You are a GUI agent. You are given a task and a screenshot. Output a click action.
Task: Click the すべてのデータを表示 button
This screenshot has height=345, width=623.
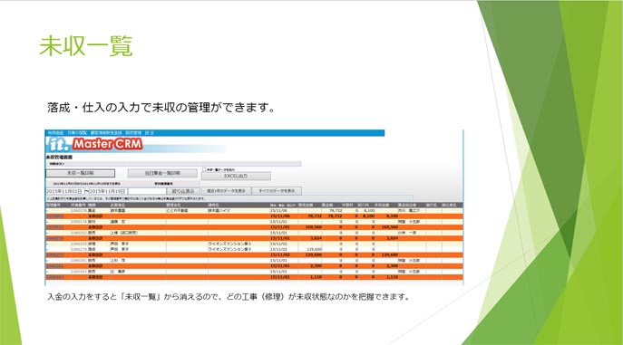277,191
